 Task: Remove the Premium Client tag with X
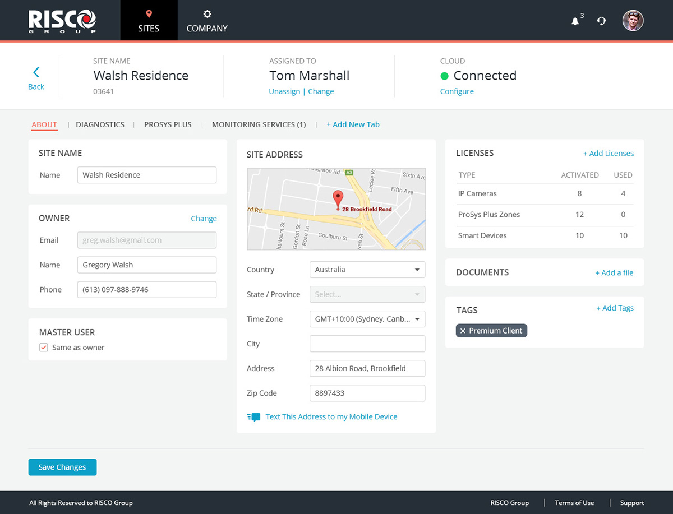tap(463, 331)
